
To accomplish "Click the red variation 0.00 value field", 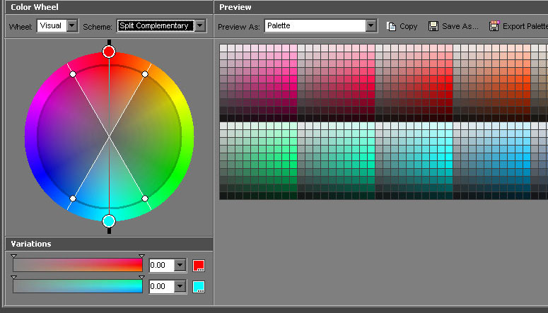I will (162, 265).
